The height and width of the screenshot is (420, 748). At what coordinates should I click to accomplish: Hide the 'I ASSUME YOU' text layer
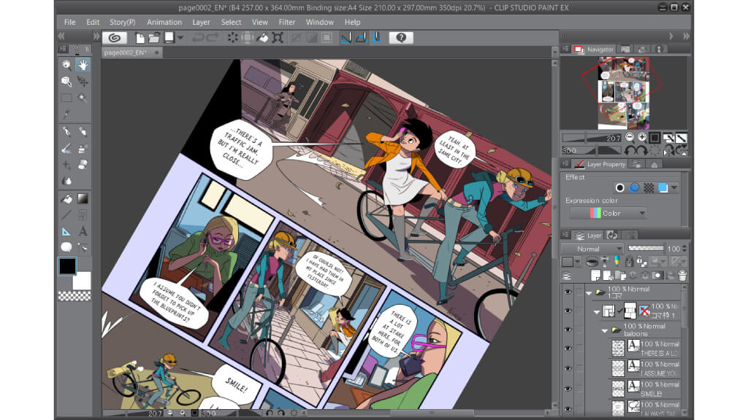tap(568, 368)
